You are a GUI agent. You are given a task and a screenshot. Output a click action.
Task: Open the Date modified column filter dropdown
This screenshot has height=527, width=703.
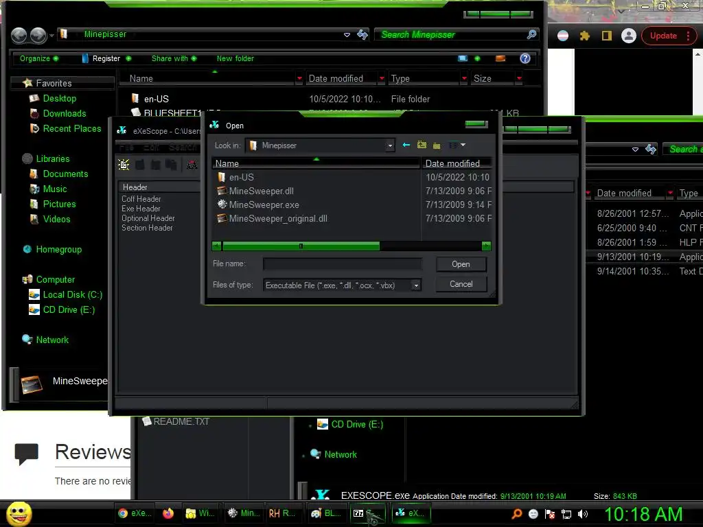click(x=382, y=78)
